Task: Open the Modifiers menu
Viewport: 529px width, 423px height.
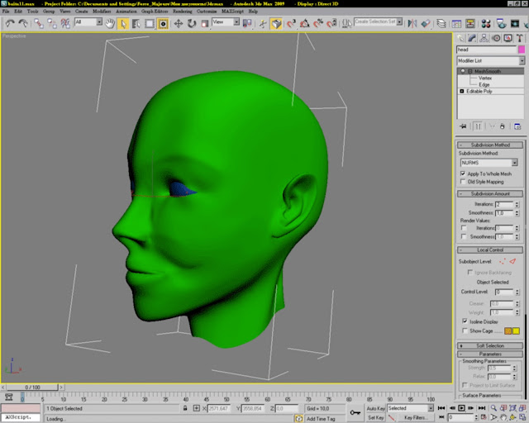Action: point(102,12)
